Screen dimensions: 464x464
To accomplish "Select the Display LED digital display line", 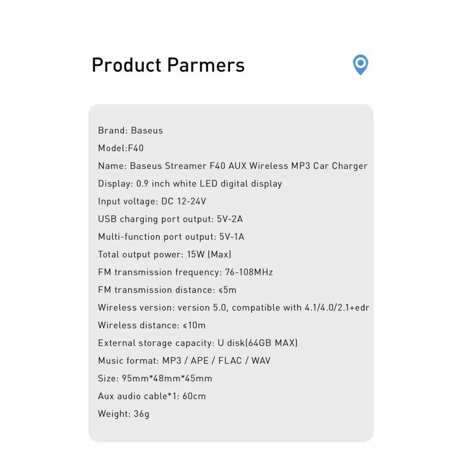I will point(190,184).
